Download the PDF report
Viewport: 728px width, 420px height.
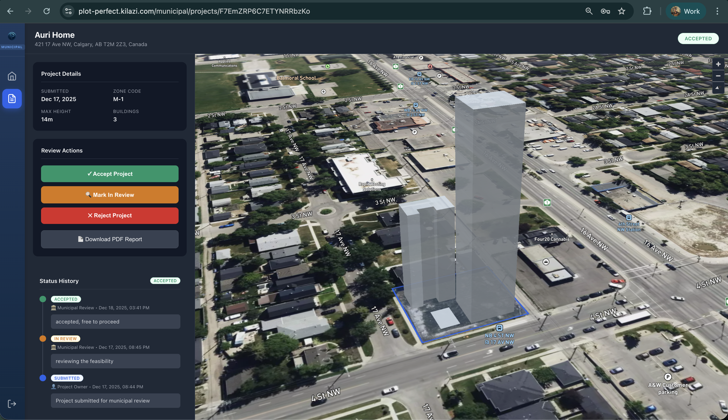(x=110, y=239)
